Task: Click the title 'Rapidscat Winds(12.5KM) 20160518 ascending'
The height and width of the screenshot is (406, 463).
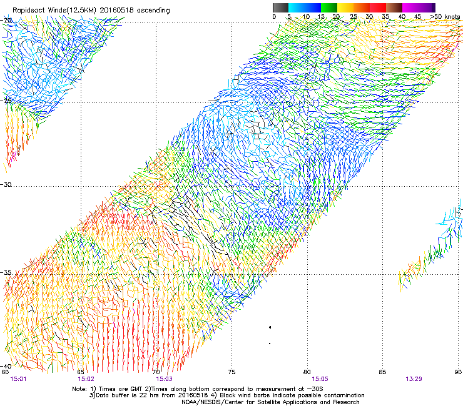Action: click(91, 11)
